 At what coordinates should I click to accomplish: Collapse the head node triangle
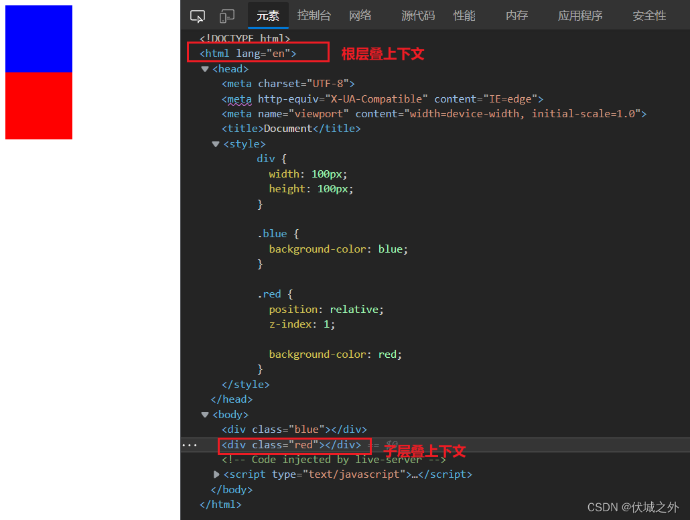point(204,69)
